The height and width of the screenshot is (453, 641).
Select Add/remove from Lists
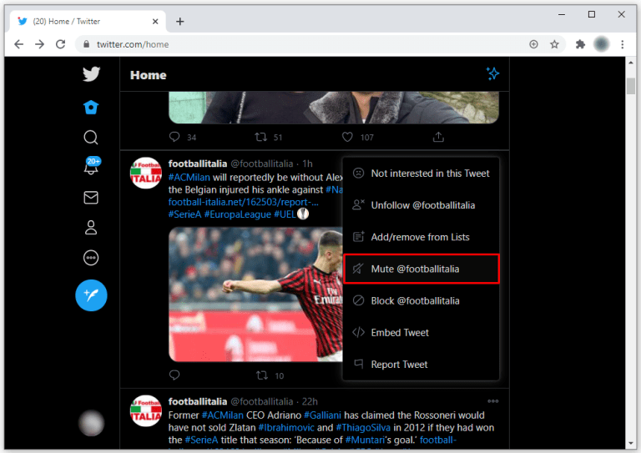click(421, 237)
